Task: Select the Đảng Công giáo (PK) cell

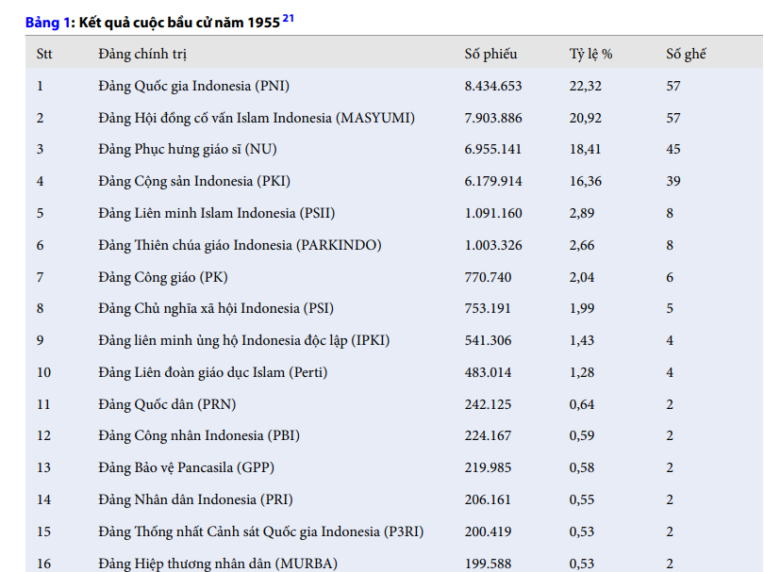Action: point(163,277)
